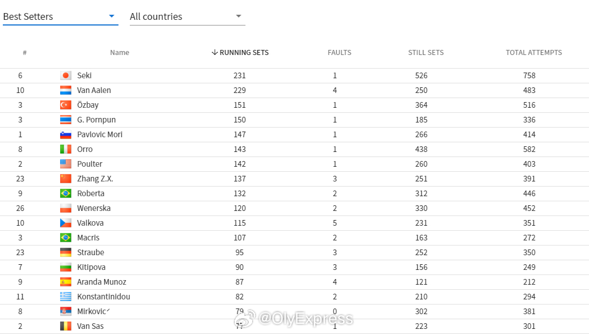
Task: Click the Name column header
Action: 120,53
